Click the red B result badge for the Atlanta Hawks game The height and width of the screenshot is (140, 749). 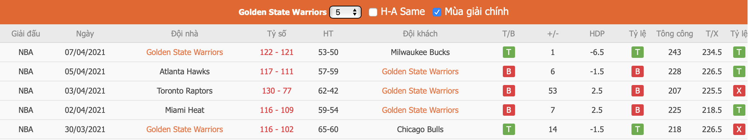(509, 71)
